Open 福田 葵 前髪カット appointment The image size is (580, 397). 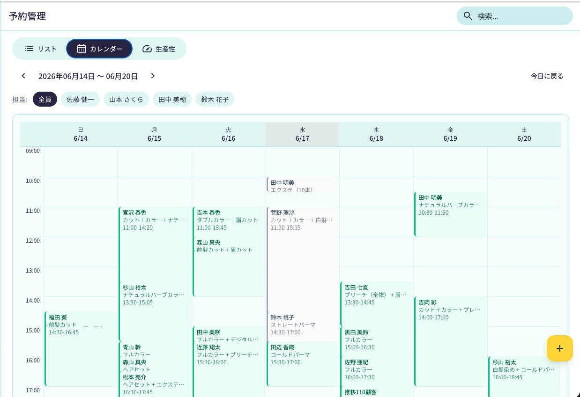click(x=81, y=349)
